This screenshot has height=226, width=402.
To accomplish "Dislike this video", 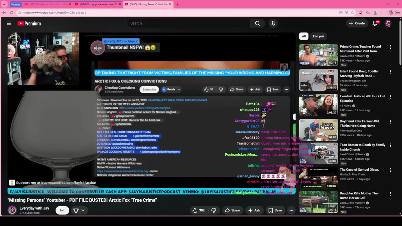I will pos(214,210).
